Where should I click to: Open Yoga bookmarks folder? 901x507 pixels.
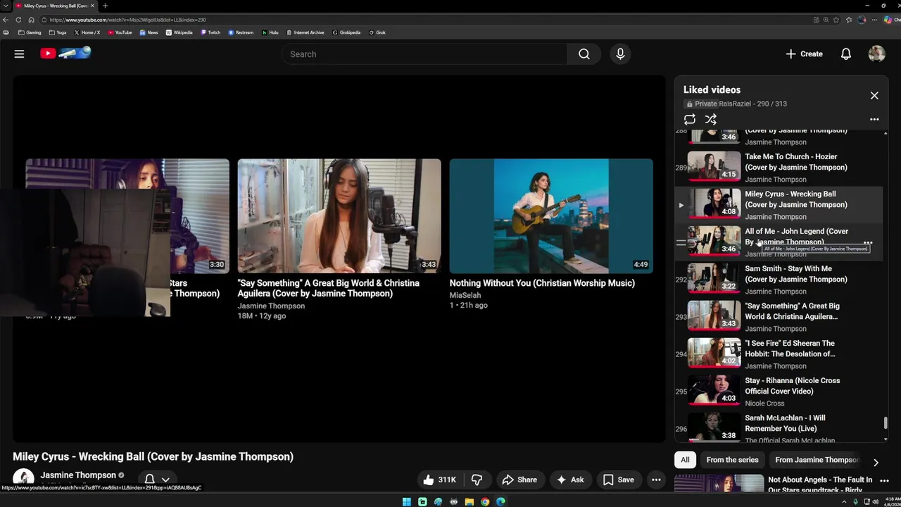[x=58, y=32]
